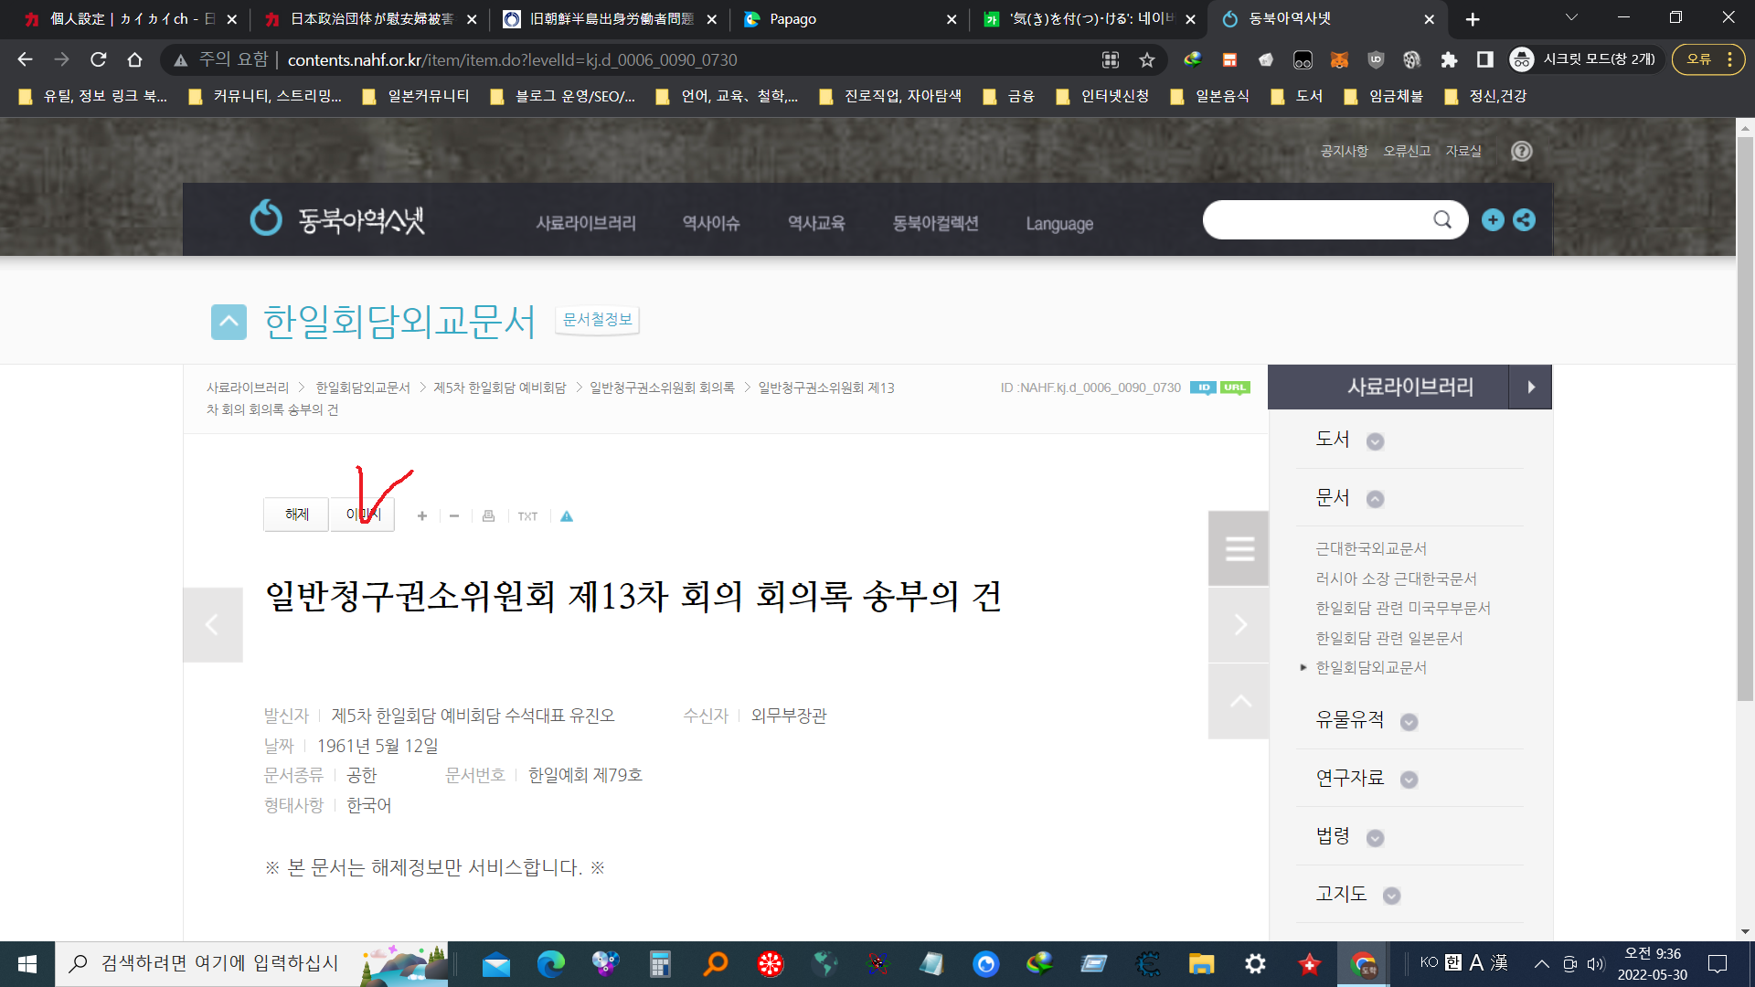
Task: Collapse header with blue up-chevron button
Action: pos(229,322)
